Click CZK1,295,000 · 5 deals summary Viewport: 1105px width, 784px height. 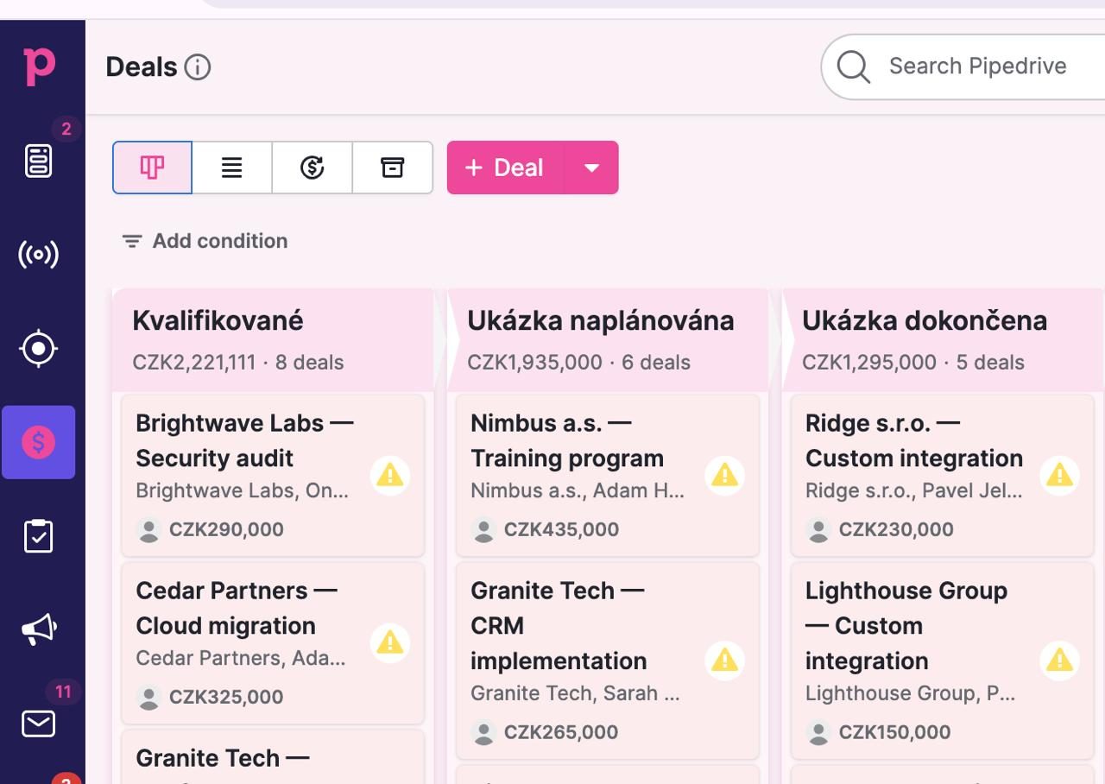point(913,363)
